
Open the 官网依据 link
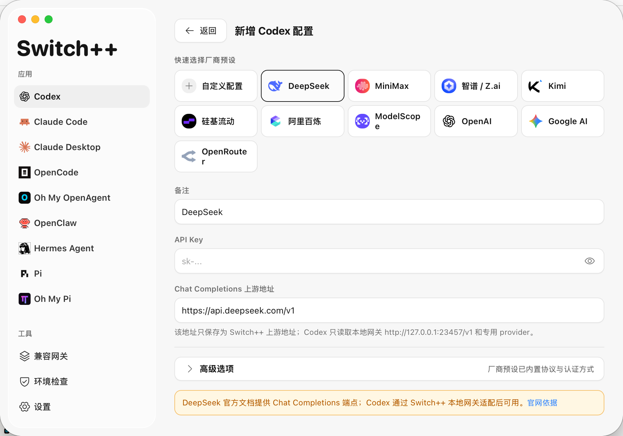coord(542,403)
